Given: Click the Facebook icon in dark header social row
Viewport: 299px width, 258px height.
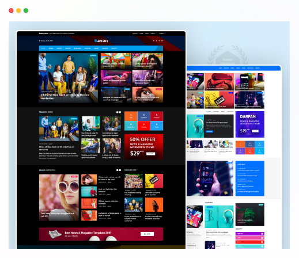Looking at the screenshot, I should (154, 41).
